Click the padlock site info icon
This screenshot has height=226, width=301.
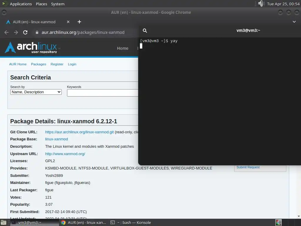[x=37, y=32]
